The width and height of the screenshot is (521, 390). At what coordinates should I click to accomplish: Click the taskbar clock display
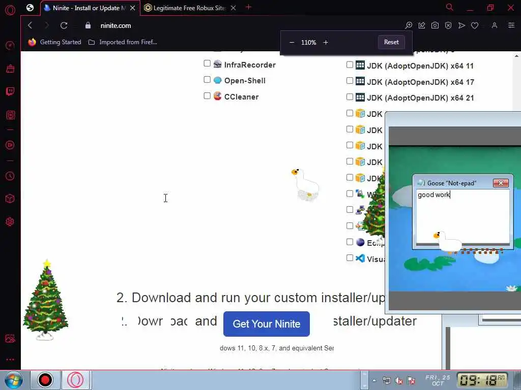pyautogui.click(x=482, y=380)
